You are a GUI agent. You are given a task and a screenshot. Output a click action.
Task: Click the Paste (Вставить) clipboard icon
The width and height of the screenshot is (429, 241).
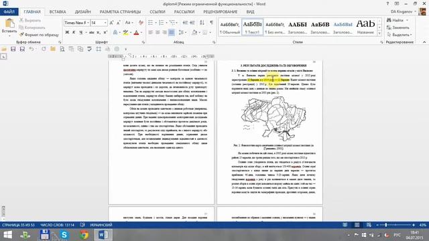pos(9,23)
